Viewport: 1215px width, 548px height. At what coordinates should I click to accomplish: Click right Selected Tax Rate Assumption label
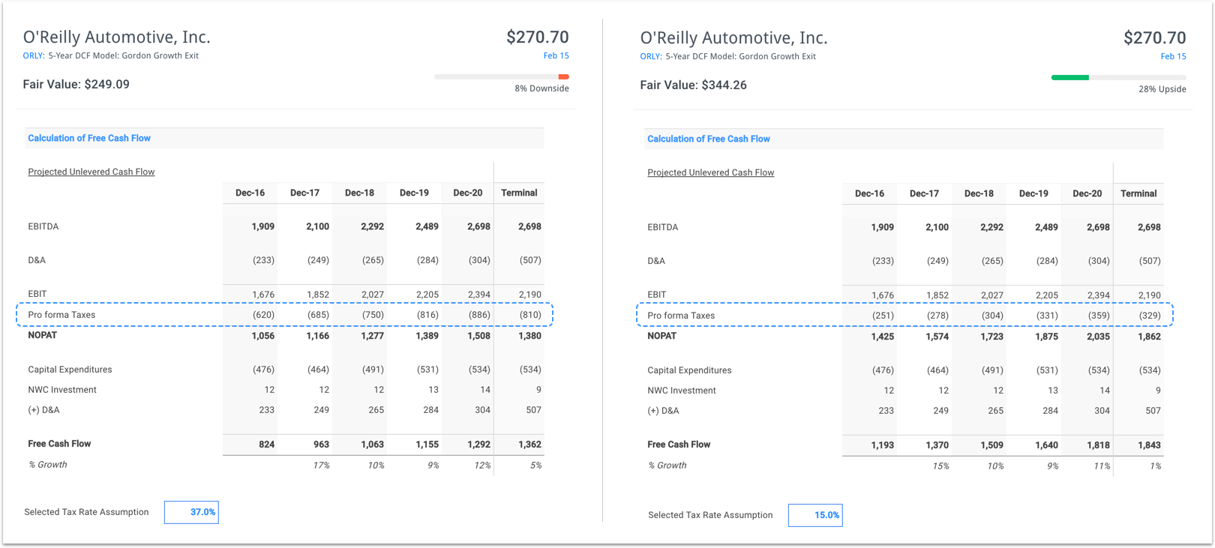pos(710,515)
